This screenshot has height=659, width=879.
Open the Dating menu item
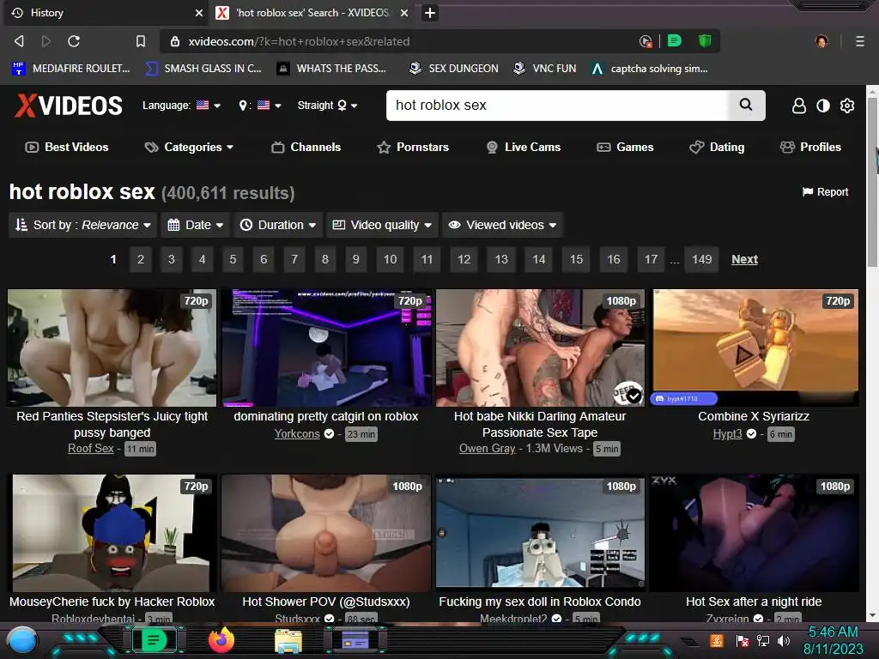click(x=717, y=147)
